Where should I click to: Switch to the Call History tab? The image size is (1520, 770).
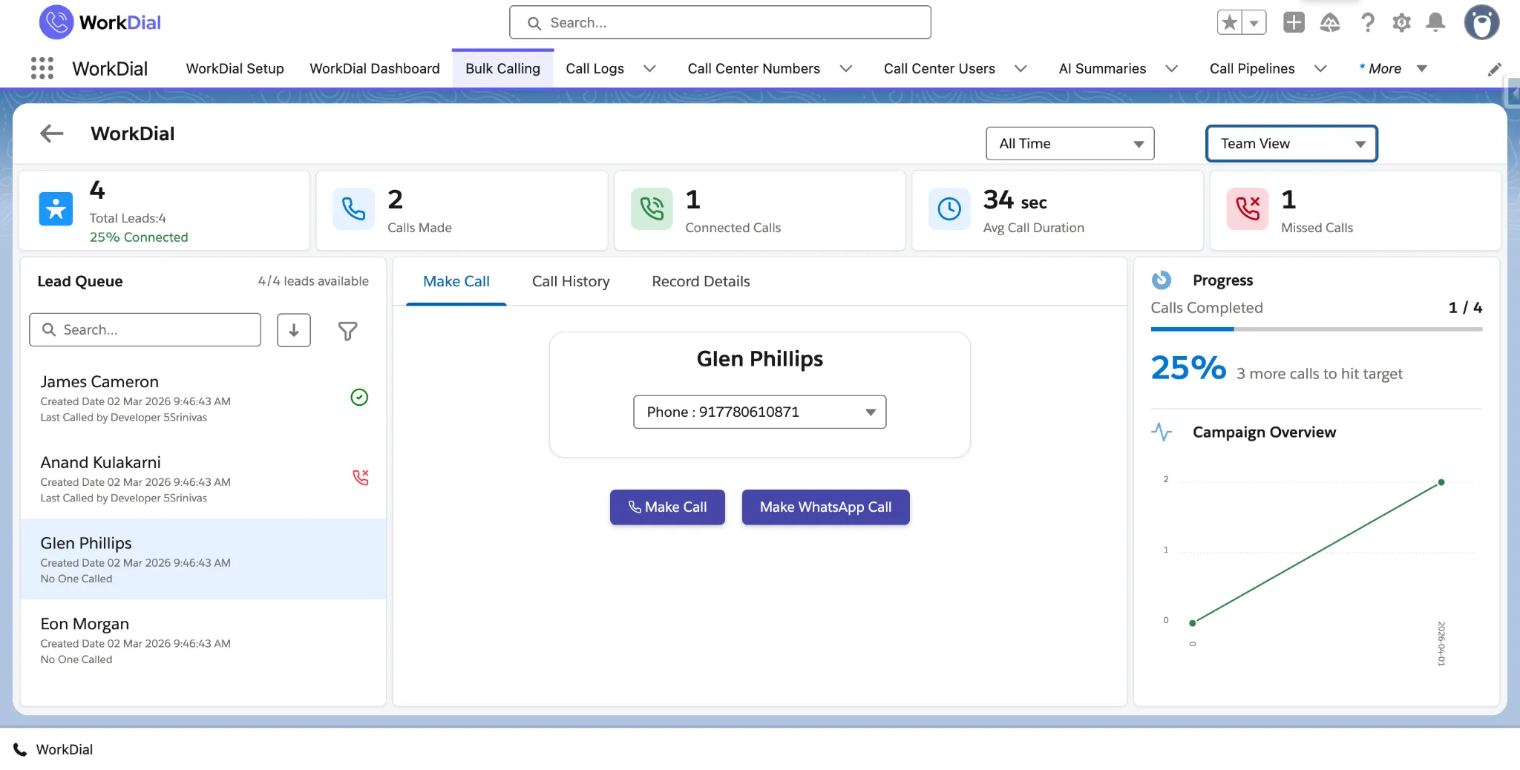tap(571, 281)
